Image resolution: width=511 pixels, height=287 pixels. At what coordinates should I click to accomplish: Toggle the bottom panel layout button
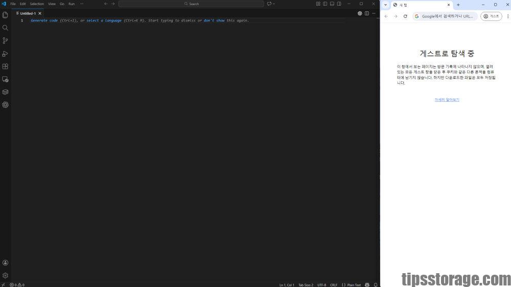332,4
